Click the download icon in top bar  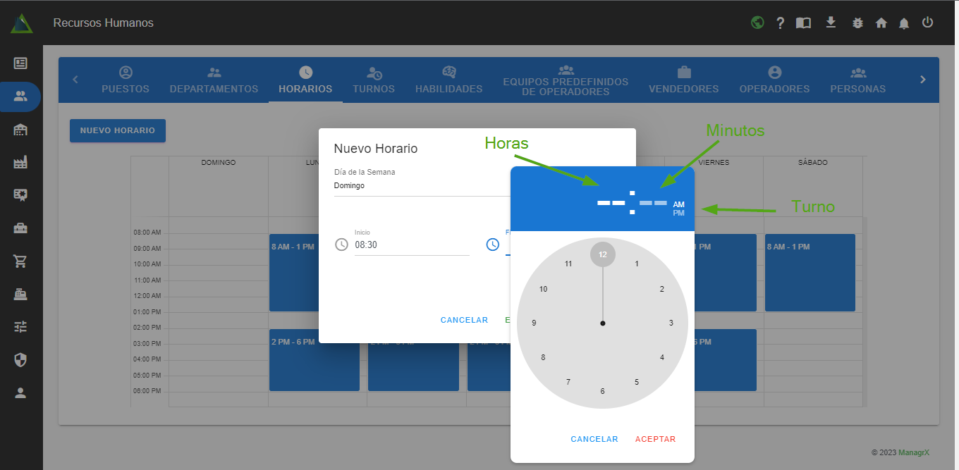[x=831, y=23]
